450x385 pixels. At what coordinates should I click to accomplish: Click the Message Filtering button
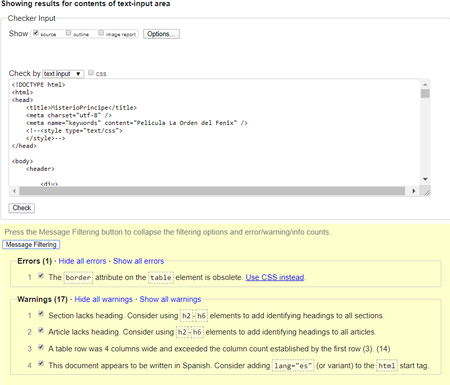[x=31, y=244]
